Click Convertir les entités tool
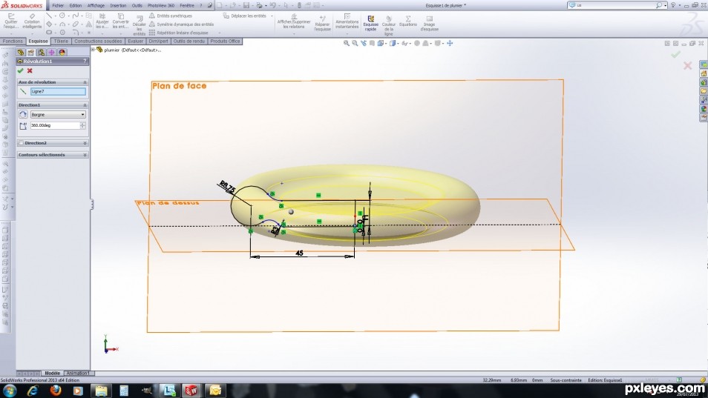Viewport: 708px width, 398px height. point(120,21)
